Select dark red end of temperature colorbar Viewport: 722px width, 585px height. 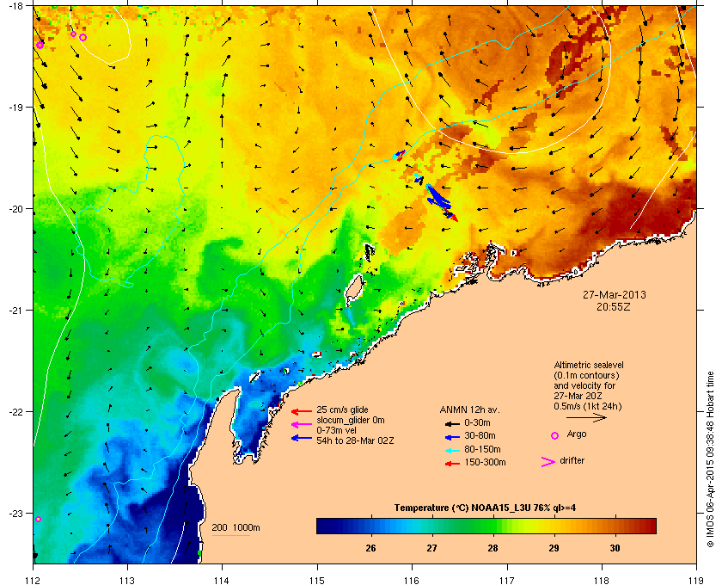pos(650,526)
